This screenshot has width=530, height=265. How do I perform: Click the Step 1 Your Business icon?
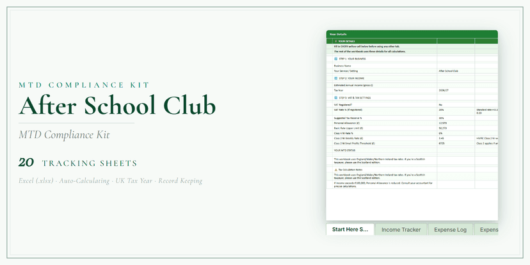[335, 58]
